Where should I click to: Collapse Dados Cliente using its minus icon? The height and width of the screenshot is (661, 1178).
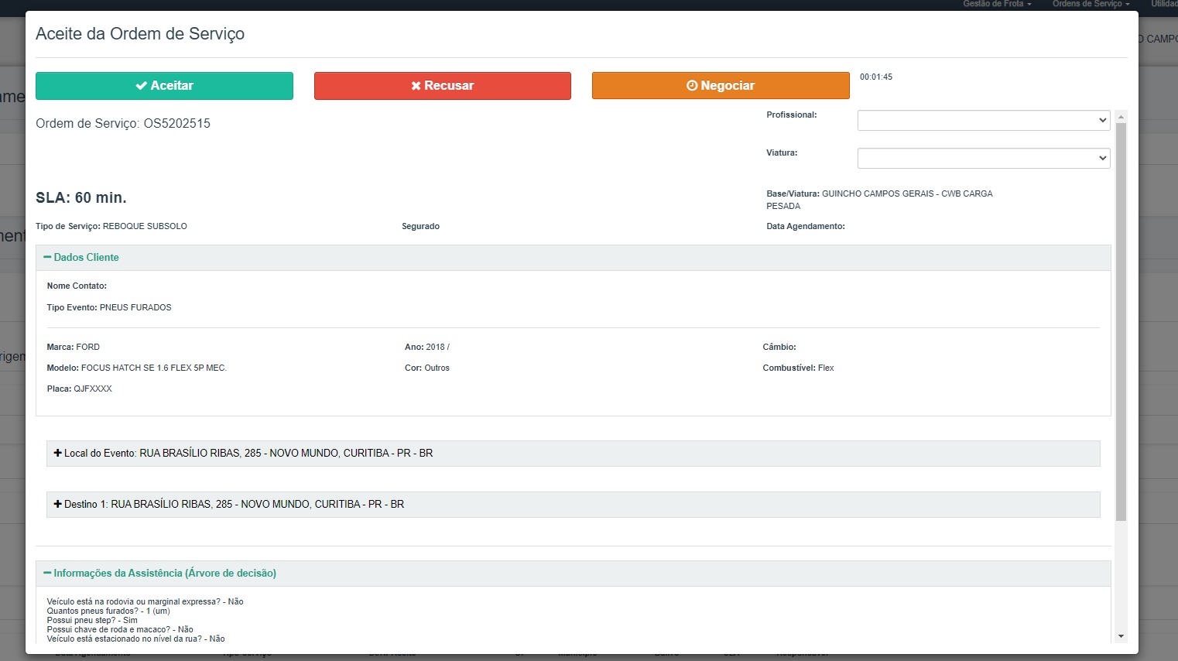tap(47, 257)
